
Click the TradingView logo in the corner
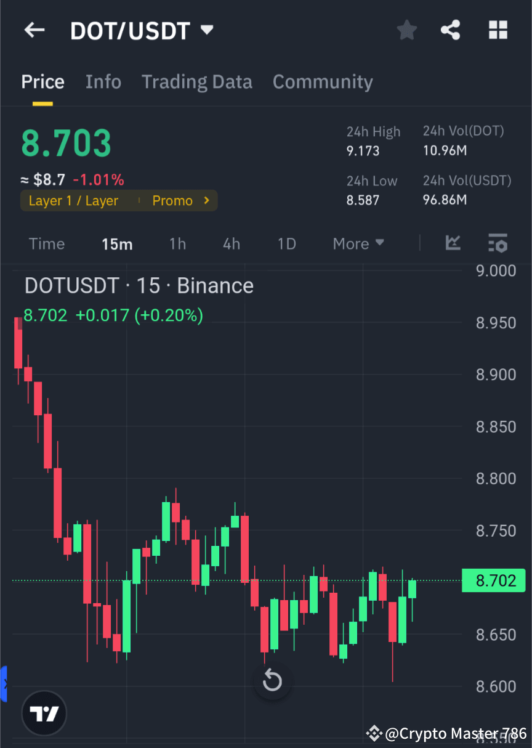click(x=43, y=713)
